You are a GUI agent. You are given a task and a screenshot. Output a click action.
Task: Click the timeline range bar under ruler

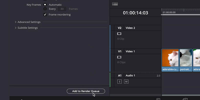click(x=180, y=15)
